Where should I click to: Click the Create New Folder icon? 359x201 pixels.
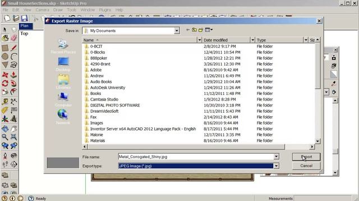click(x=201, y=30)
